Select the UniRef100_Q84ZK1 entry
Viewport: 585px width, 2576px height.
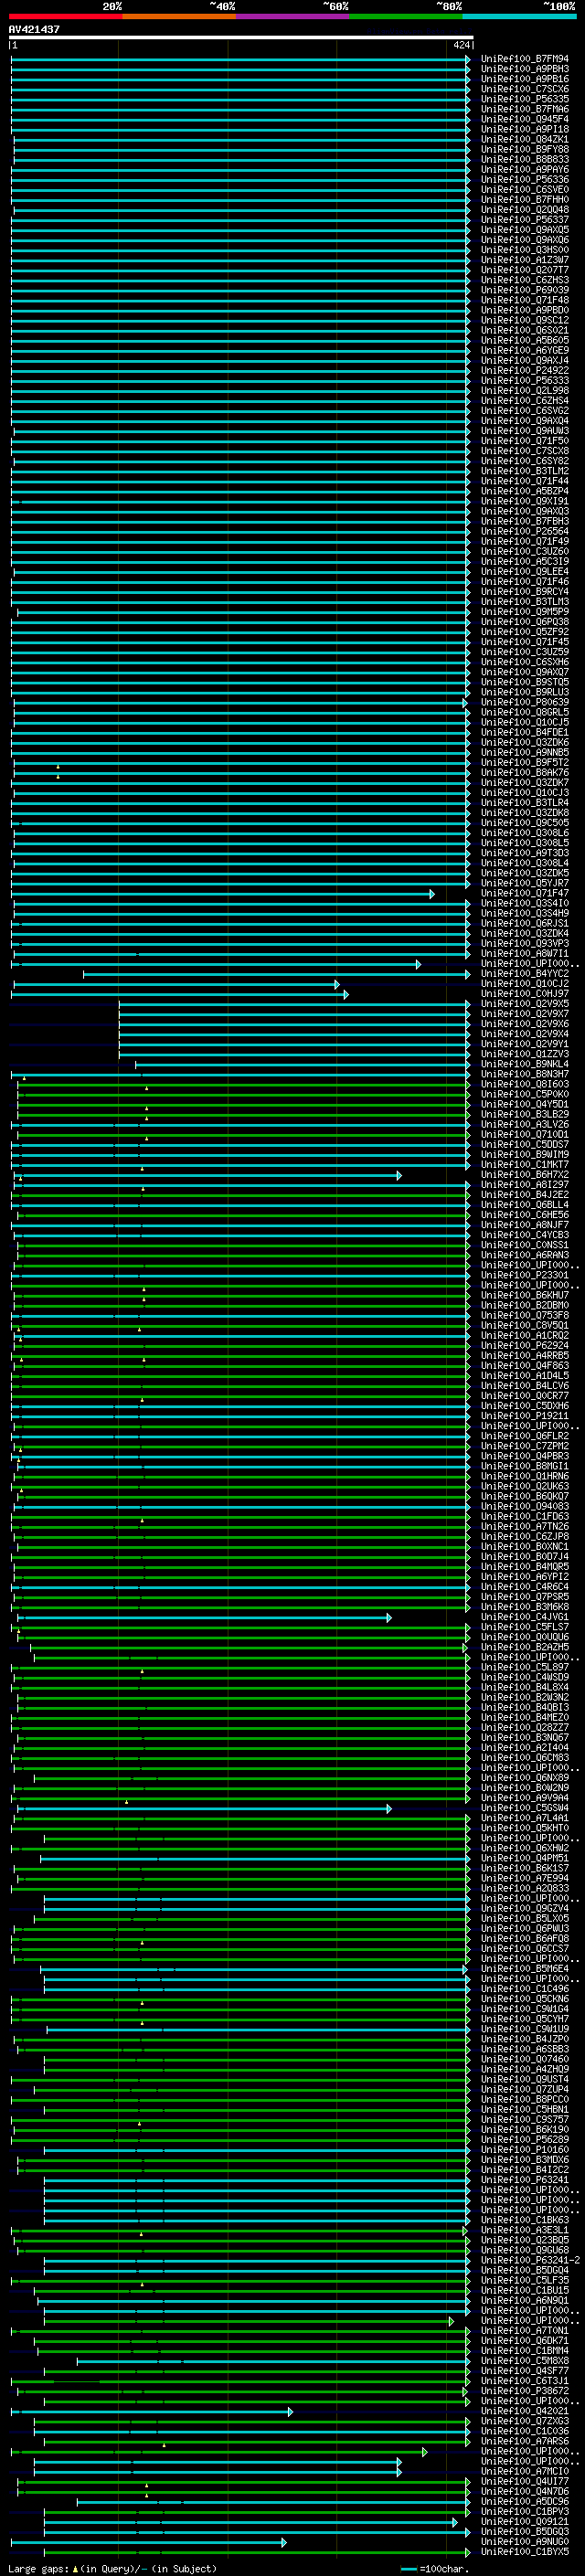pyautogui.click(x=525, y=139)
